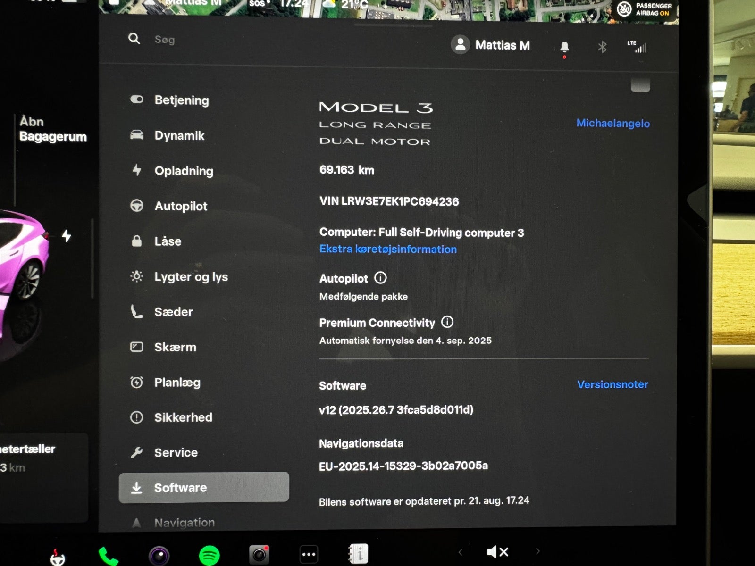The image size is (755, 566).
Task: Tap software version v12 (2025.26.7 3fca5d8d011d)
Action: (396, 409)
